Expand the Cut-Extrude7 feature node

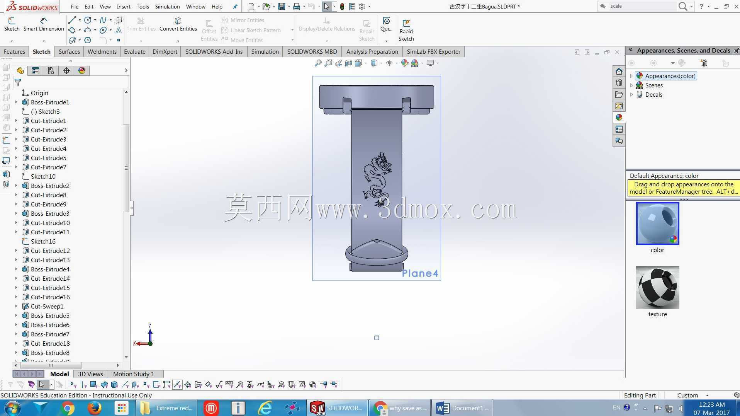pos(16,167)
